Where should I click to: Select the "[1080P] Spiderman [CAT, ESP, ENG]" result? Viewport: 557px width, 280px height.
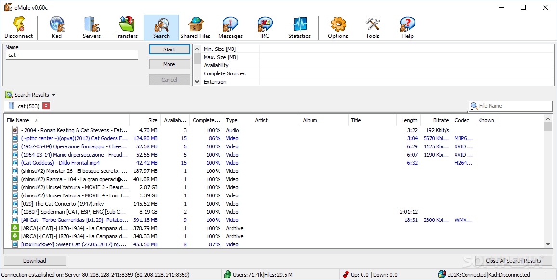pos(274,212)
